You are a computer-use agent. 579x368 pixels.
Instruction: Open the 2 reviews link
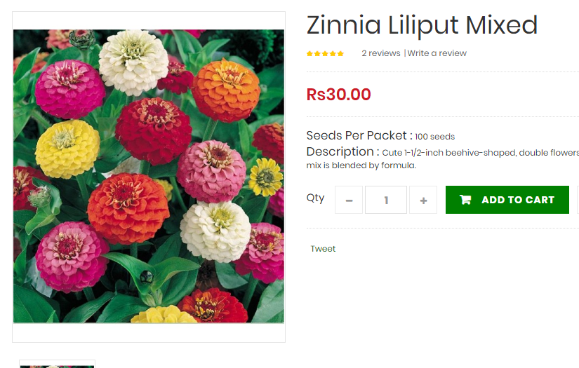(x=380, y=53)
